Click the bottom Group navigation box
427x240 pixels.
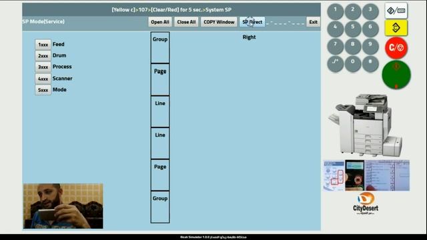[160, 207]
